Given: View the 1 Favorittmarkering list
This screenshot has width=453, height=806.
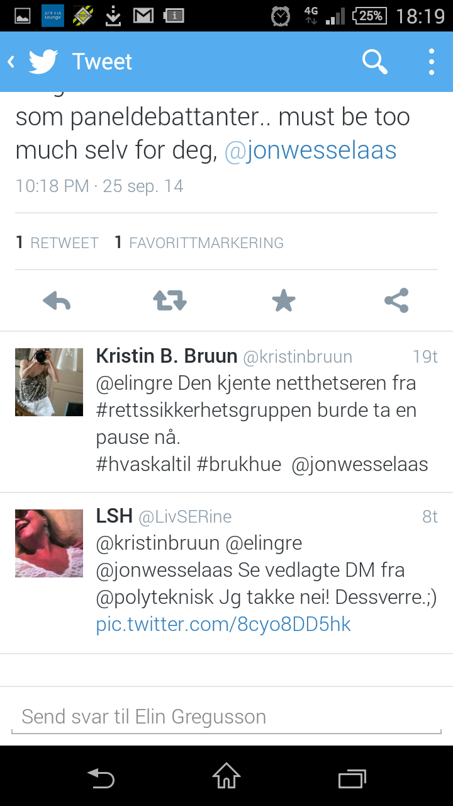Looking at the screenshot, I should coord(199,242).
